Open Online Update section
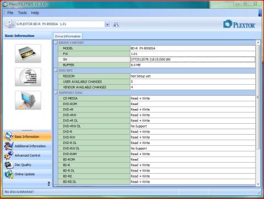The width and height of the screenshot is (264, 199). coord(27,174)
